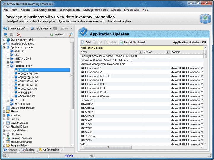The width and height of the screenshot is (214, 160).
Task: Click the Shares icon in tree
Action: click(x=8, y=112)
